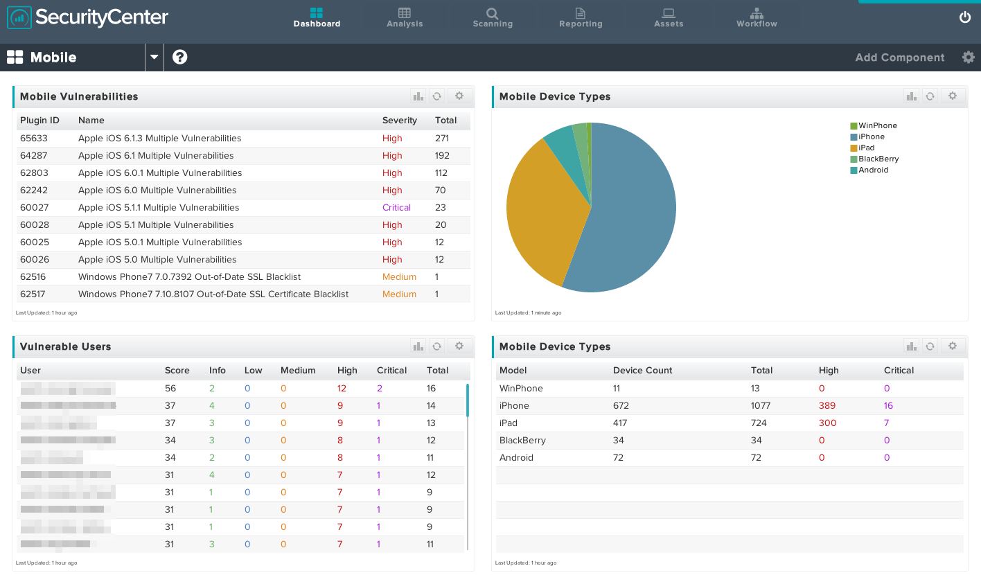This screenshot has height=575, width=981.
Task: Open the Scanning menu
Action: click(x=493, y=18)
